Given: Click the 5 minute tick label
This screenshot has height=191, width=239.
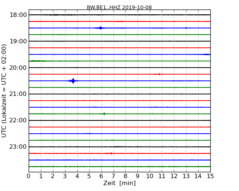Looking at the screenshot, I should (89, 176).
